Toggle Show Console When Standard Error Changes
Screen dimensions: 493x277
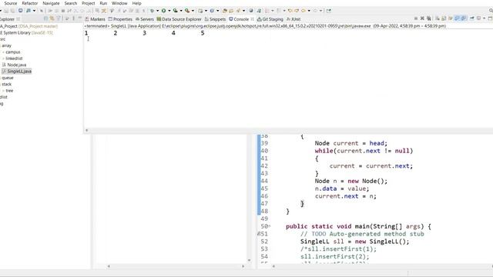(x=464, y=18)
